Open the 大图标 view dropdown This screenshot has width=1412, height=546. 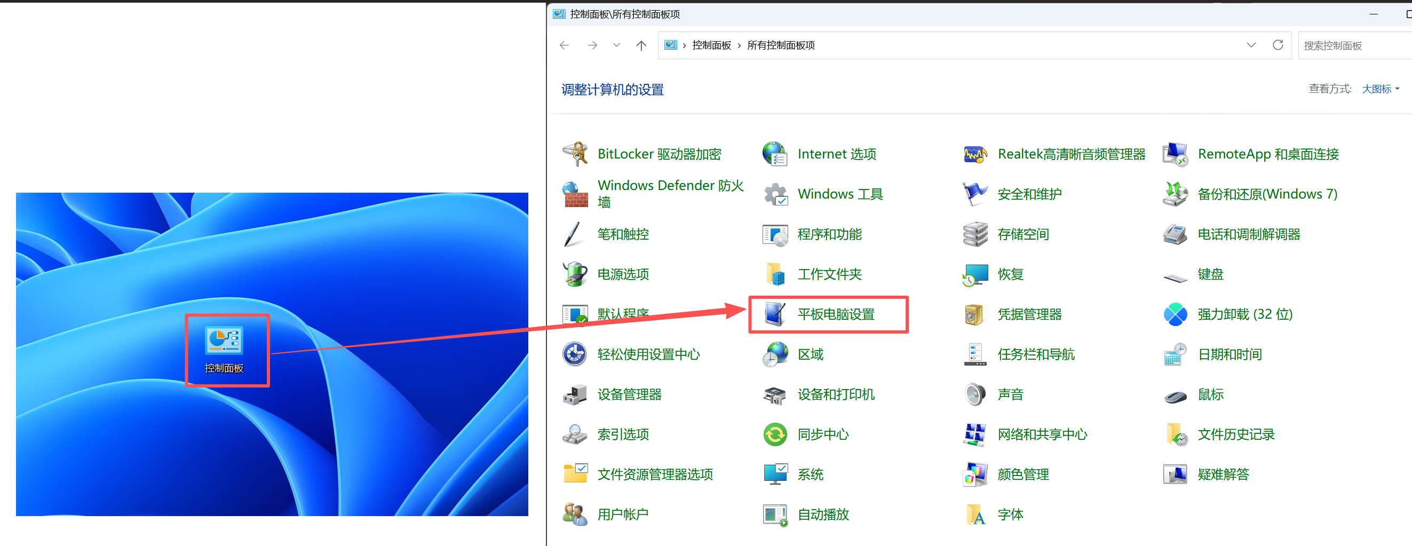click(x=1378, y=88)
